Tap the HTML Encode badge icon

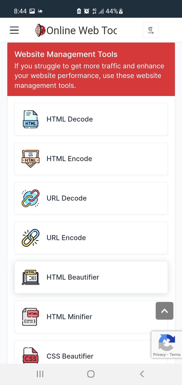tap(31, 159)
